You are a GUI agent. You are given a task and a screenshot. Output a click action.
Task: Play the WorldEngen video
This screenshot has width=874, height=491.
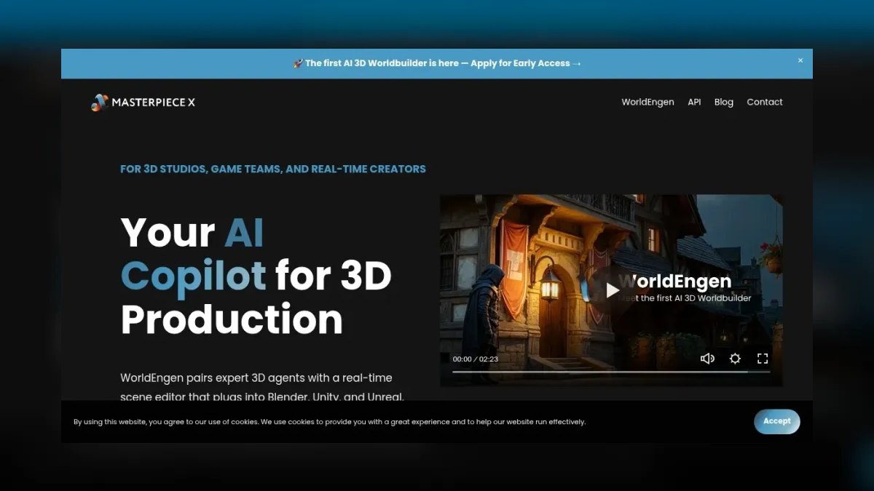pos(613,290)
